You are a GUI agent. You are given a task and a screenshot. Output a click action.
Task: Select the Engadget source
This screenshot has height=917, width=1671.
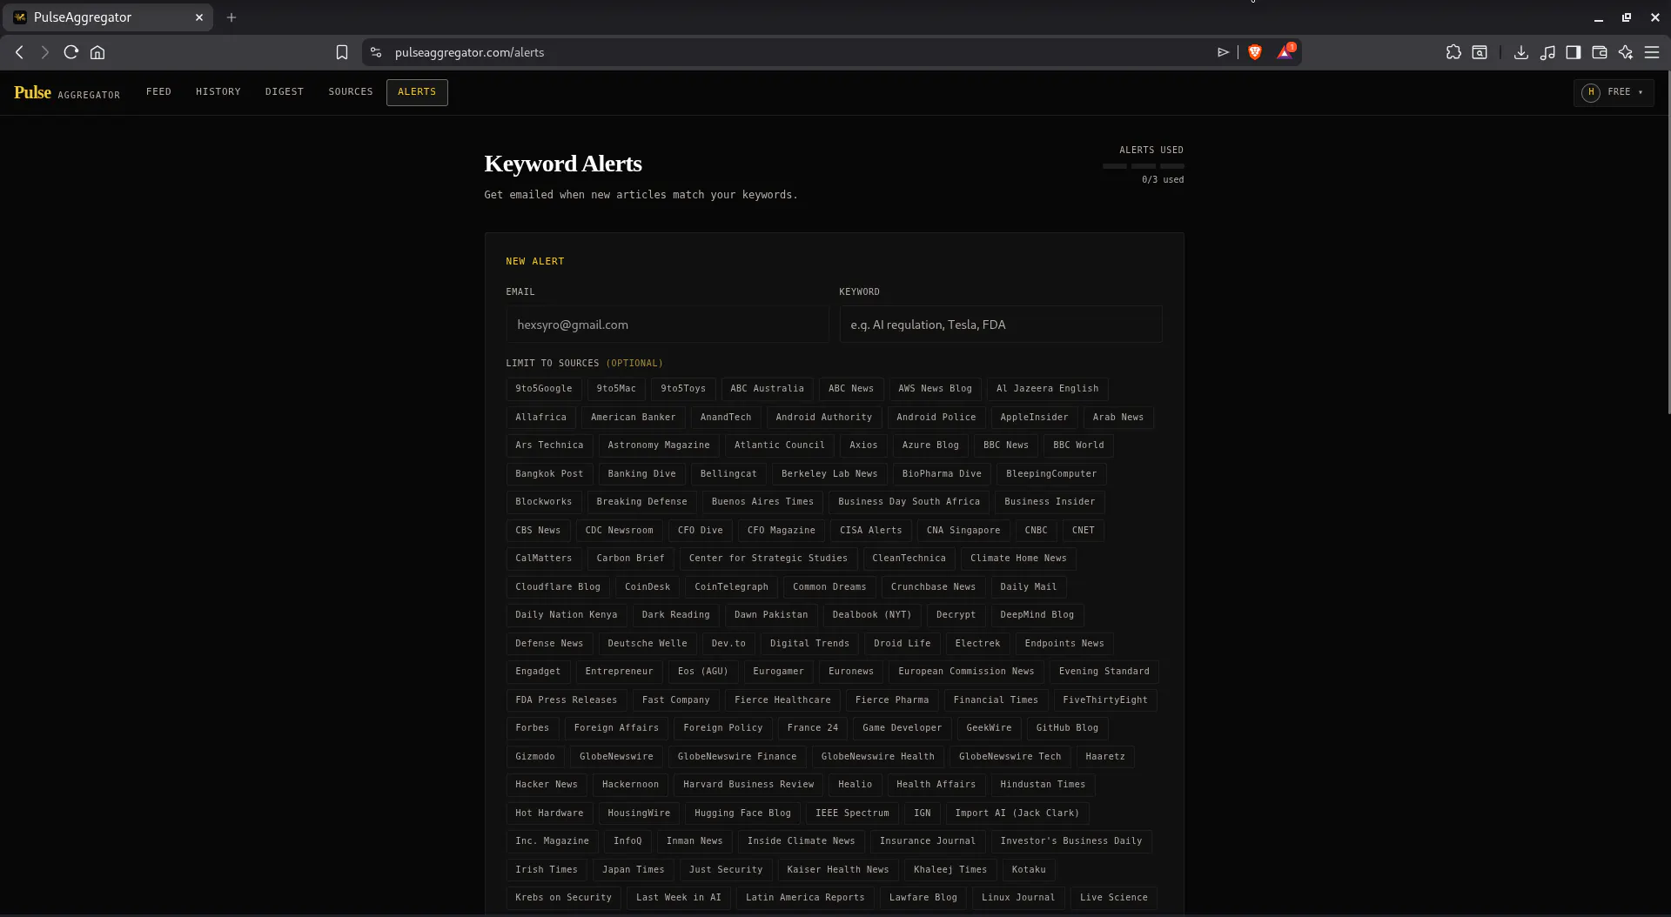(538, 672)
